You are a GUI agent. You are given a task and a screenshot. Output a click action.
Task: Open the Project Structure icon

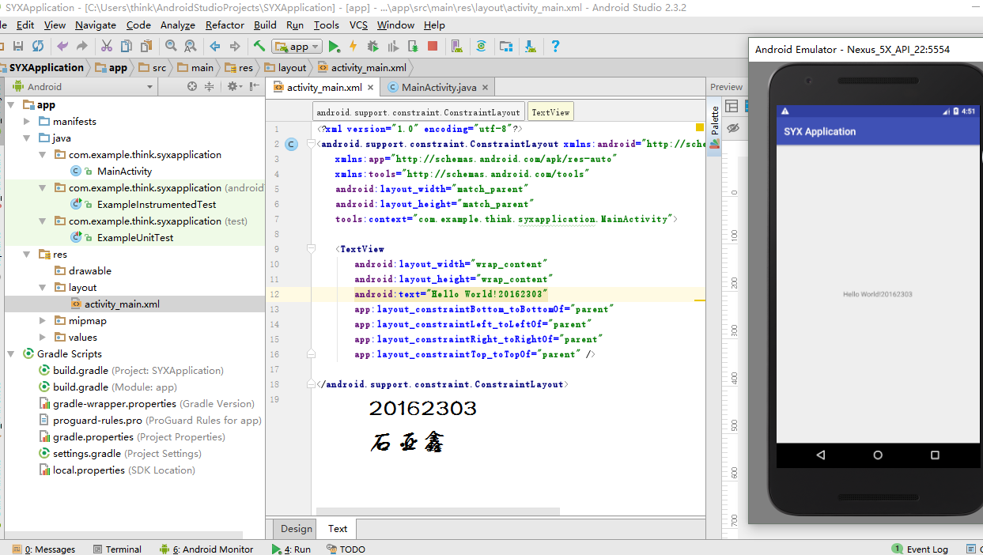506,46
